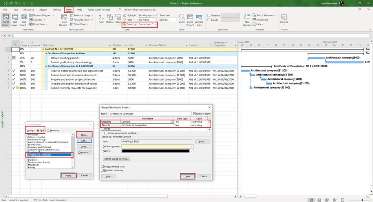
Task: Open the Task Usage view
Action: (x=15, y=20)
